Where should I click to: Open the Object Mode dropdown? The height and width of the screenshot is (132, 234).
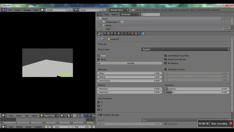coord(49,115)
